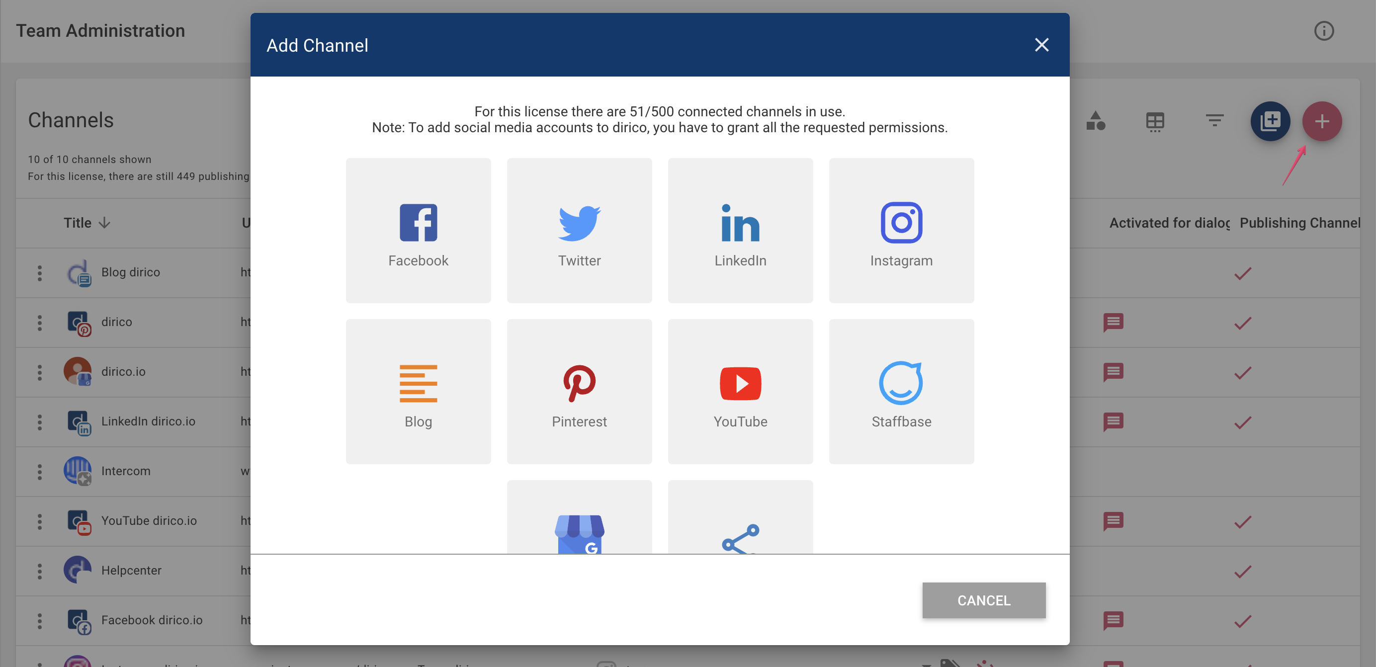
Task: Open row menu for Blog dirico
Action: coord(40,273)
